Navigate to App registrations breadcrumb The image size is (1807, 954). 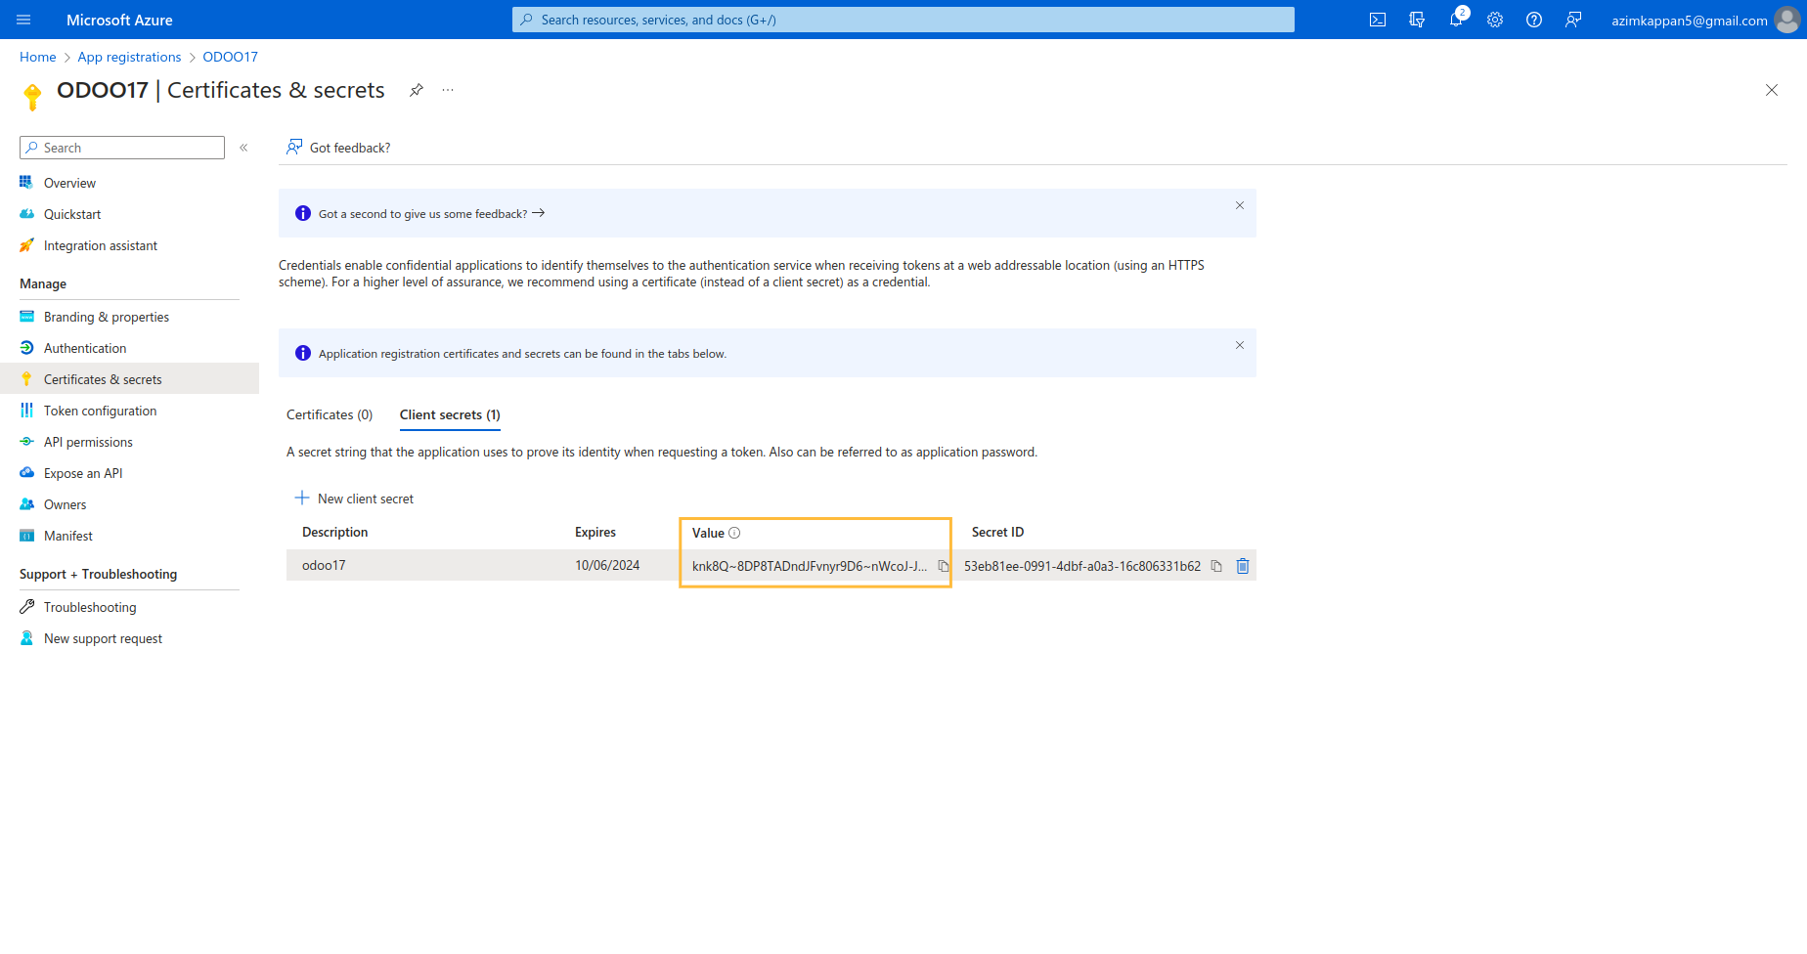tap(130, 57)
